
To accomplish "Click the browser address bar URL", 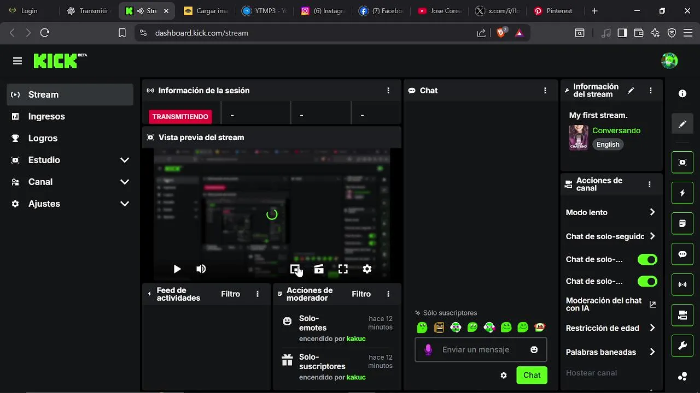I will point(202,33).
